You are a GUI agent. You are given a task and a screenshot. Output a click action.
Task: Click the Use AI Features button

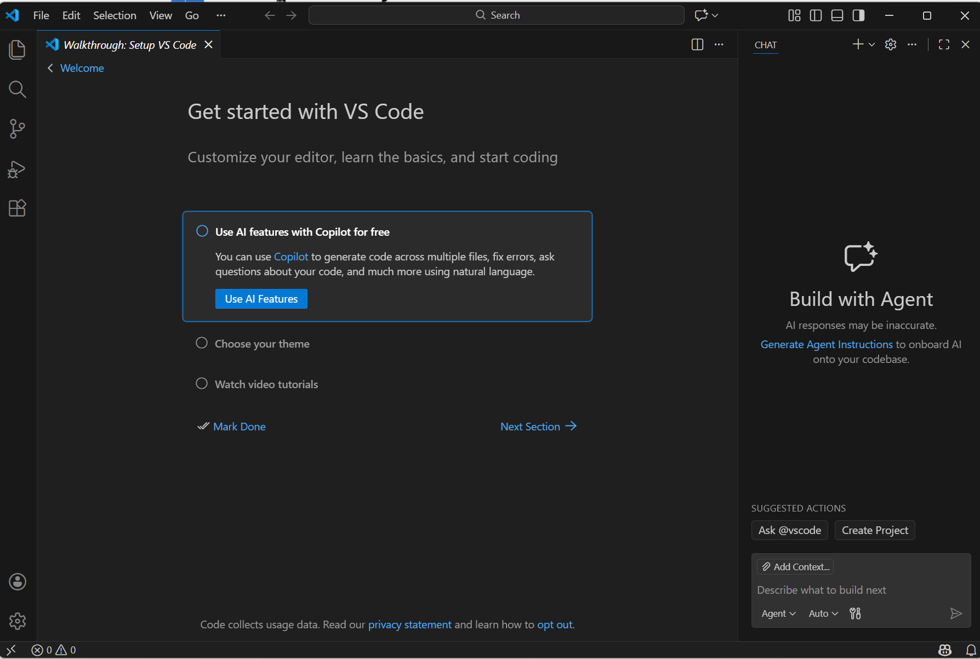pyautogui.click(x=261, y=299)
